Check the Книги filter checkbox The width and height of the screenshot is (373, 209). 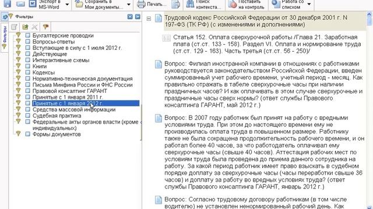[x=28, y=66]
